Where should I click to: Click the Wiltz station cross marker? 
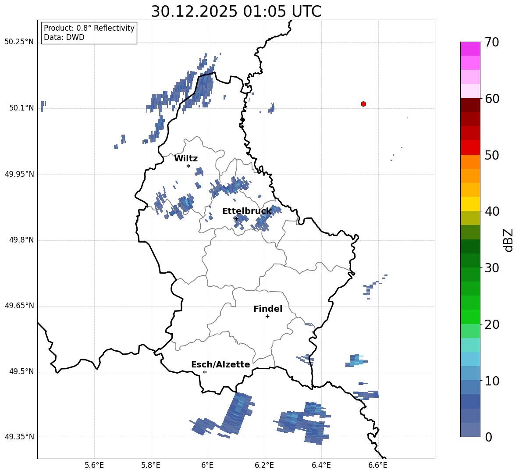tap(188, 166)
